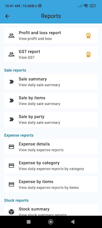Click card icon beside Expense by category
The height and width of the screenshot is (228, 102).
(x=11, y=166)
